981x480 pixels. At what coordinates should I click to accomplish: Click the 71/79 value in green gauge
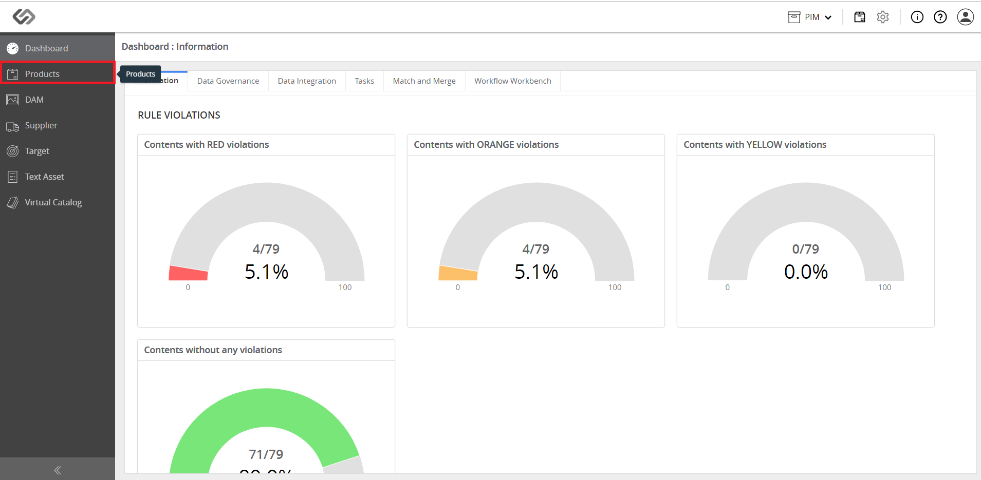tap(266, 454)
